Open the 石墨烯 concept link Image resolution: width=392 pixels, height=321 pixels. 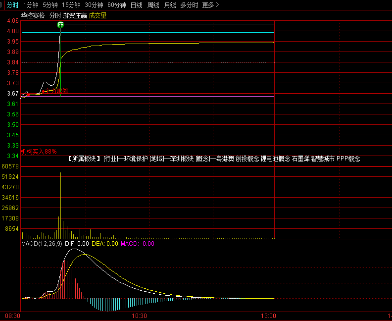click(x=300, y=159)
